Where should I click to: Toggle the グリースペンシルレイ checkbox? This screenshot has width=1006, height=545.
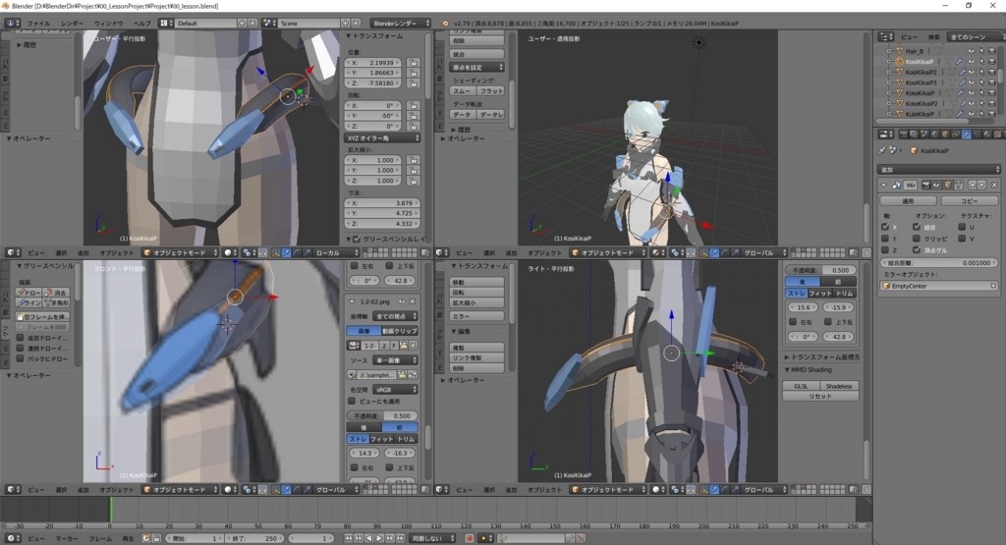[x=357, y=240]
